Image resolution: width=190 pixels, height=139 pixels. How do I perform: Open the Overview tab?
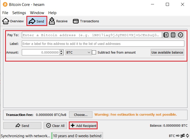pyautogui.click(x=13, y=21)
